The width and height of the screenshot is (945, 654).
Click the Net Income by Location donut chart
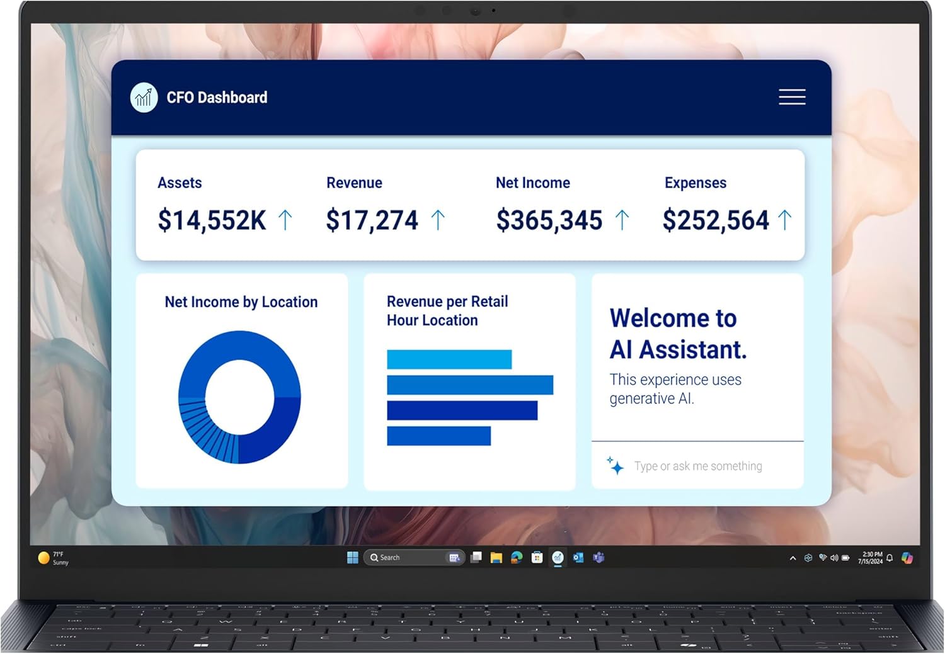pyautogui.click(x=239, y=397)
